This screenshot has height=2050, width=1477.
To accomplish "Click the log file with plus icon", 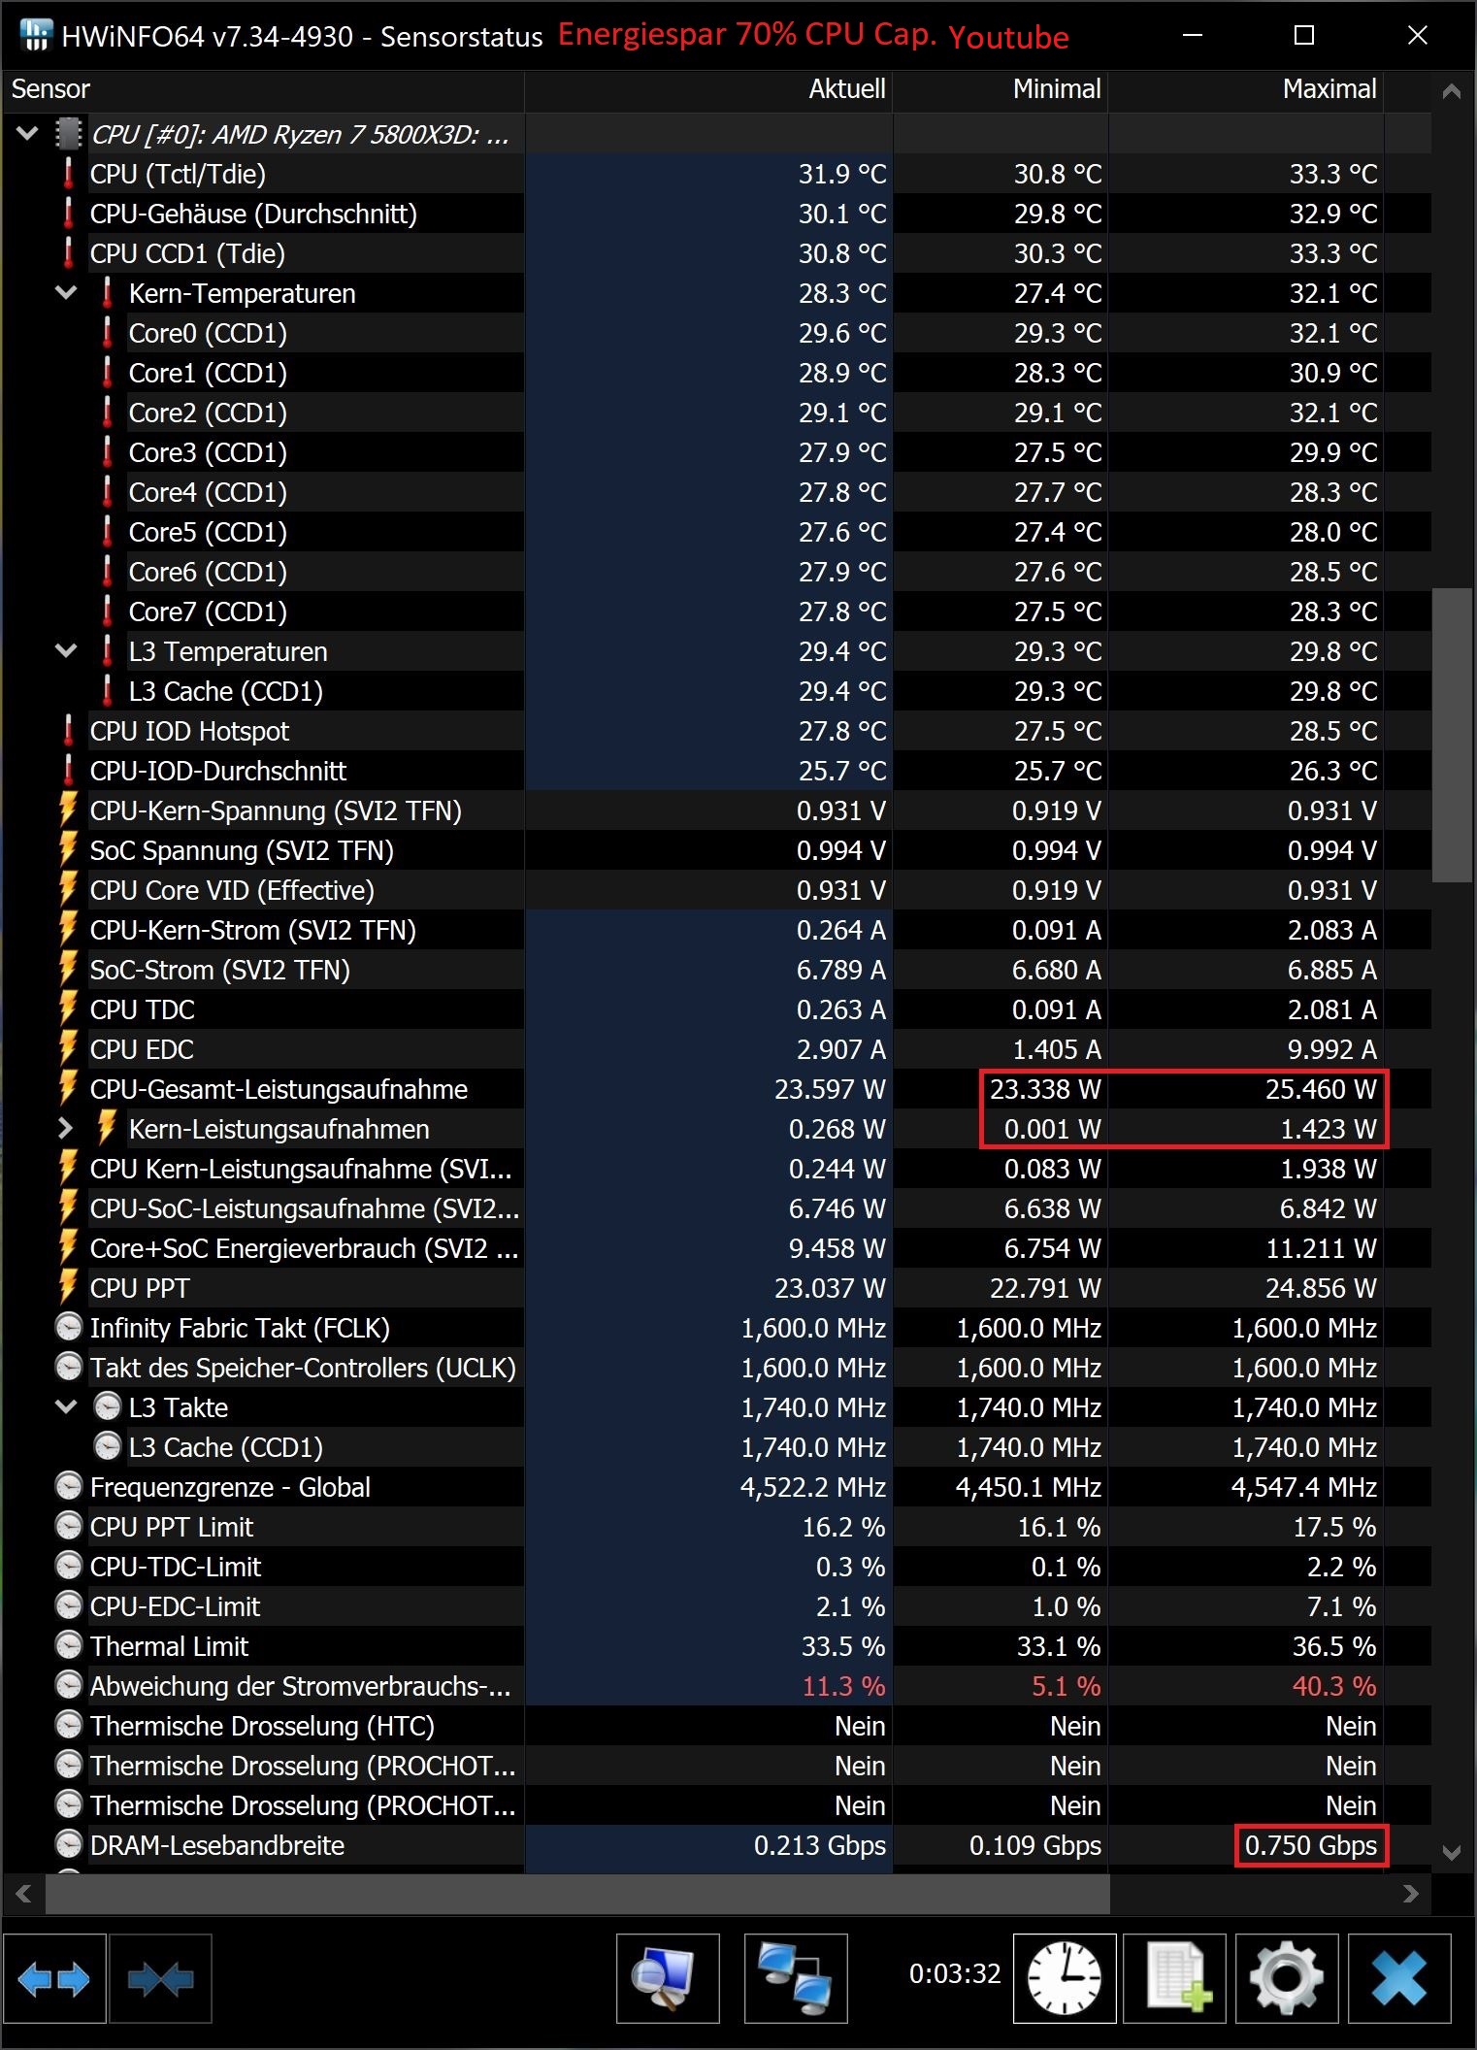I will (x=1176, y=1978).
